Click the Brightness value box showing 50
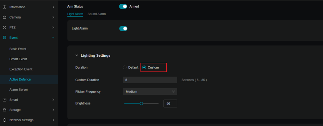The image size is (323, 126). 170,103
